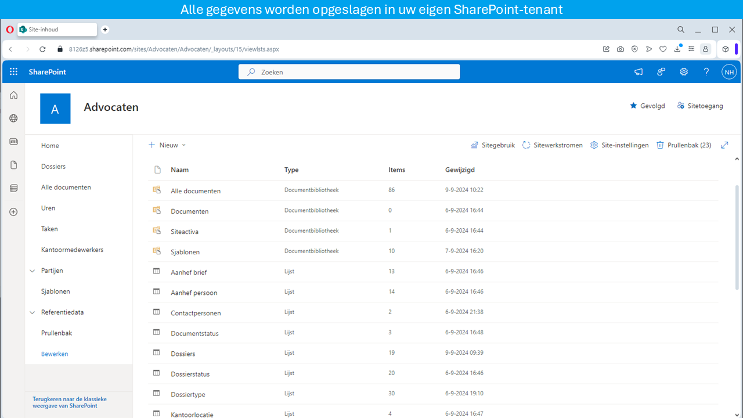Click the browser snapshot camera icon
The width and height of the screenshot is (743, 418).
coord(621,49)
